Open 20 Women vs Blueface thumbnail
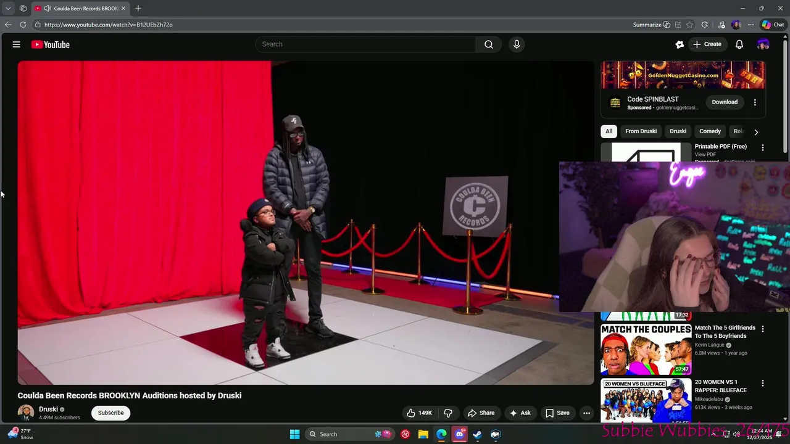 click(x=646, y=401)
